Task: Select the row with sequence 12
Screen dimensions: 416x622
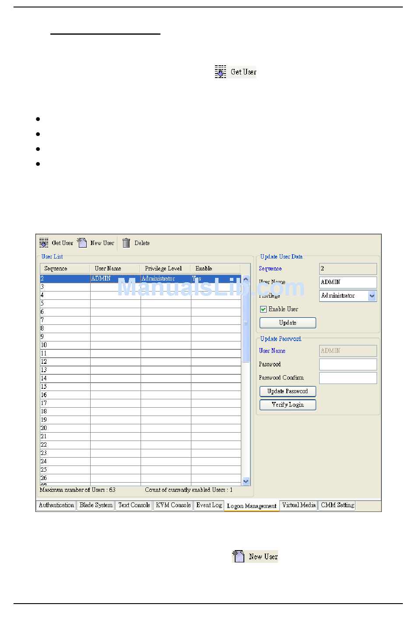Action: (141, 362)
